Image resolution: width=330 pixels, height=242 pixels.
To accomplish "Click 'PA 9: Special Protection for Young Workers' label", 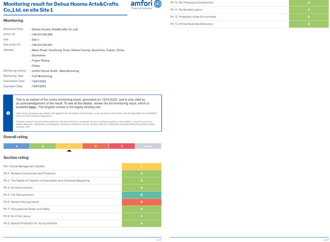I will 30,223.
